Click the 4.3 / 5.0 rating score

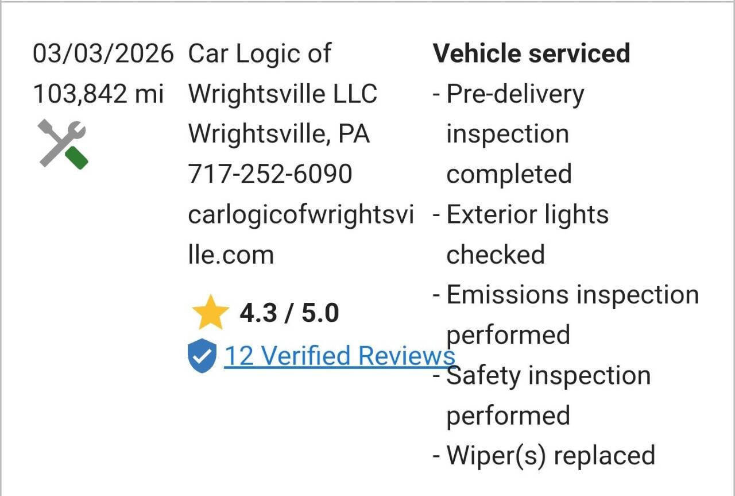tap(289, 313)
